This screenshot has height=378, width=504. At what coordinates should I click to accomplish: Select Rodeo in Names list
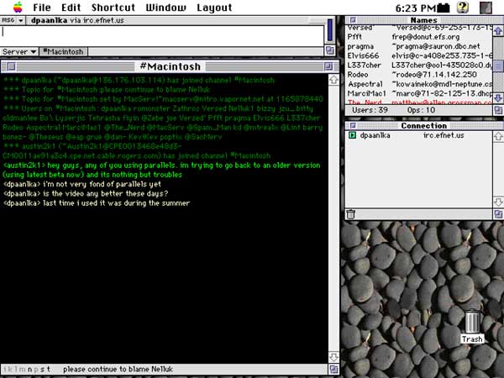coord(358,75)
